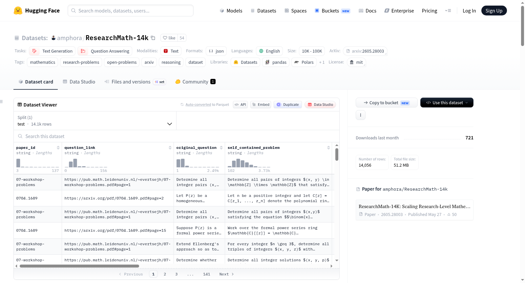Screen dimensions: 525x283
Task: Click the open-problems tag
Action: pyautogui.click(x=122, y=62)
